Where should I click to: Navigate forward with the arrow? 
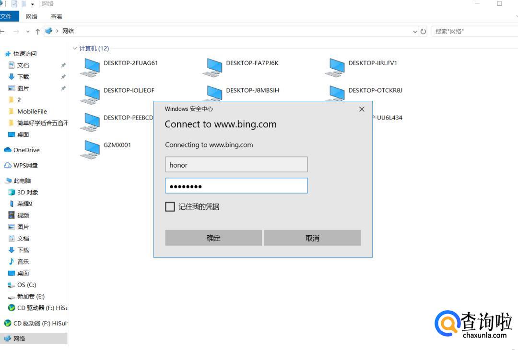pos(16,31)
